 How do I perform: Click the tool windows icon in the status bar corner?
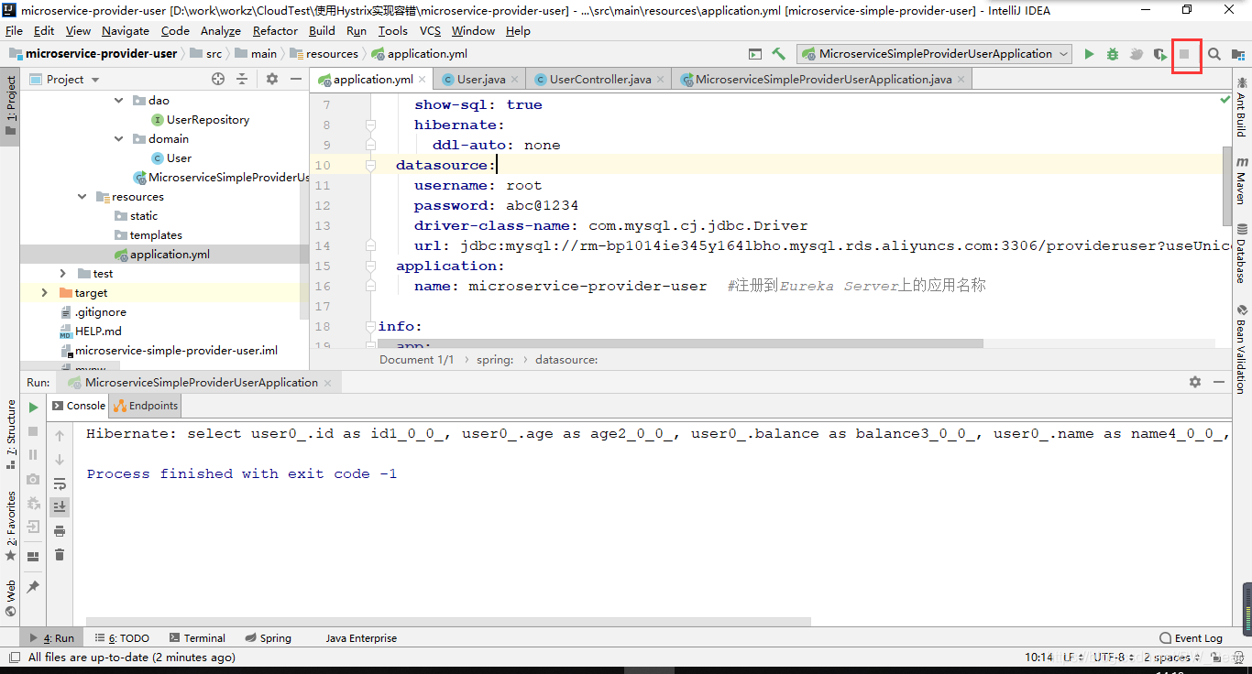(x=13, y=657)
